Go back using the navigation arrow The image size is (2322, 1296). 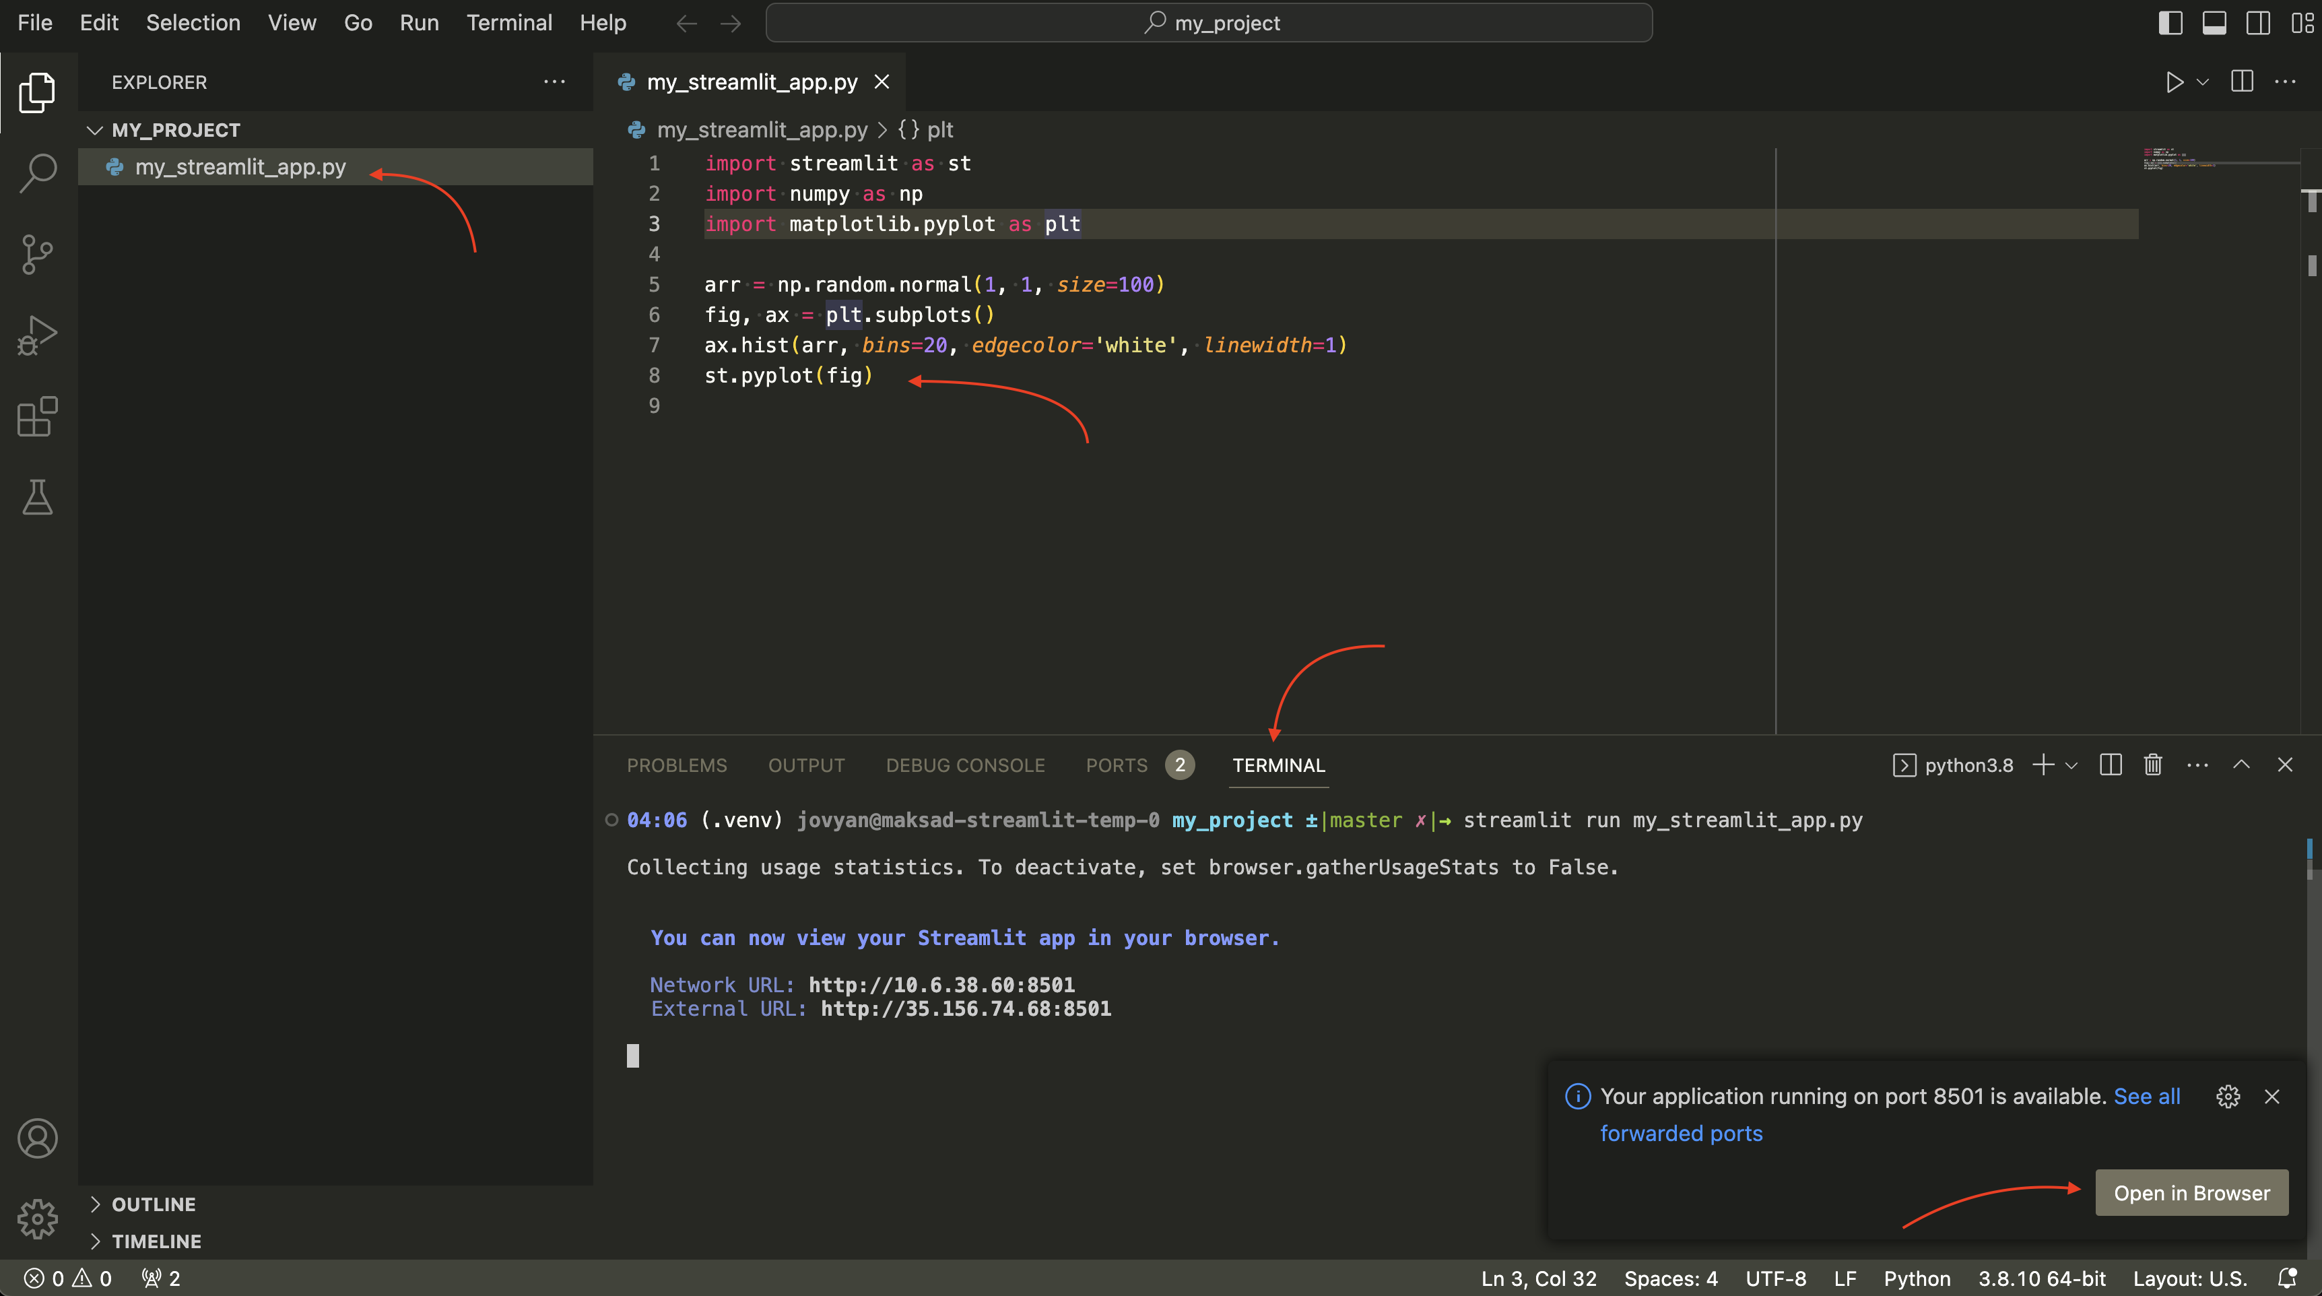click(x=687, y=24)
